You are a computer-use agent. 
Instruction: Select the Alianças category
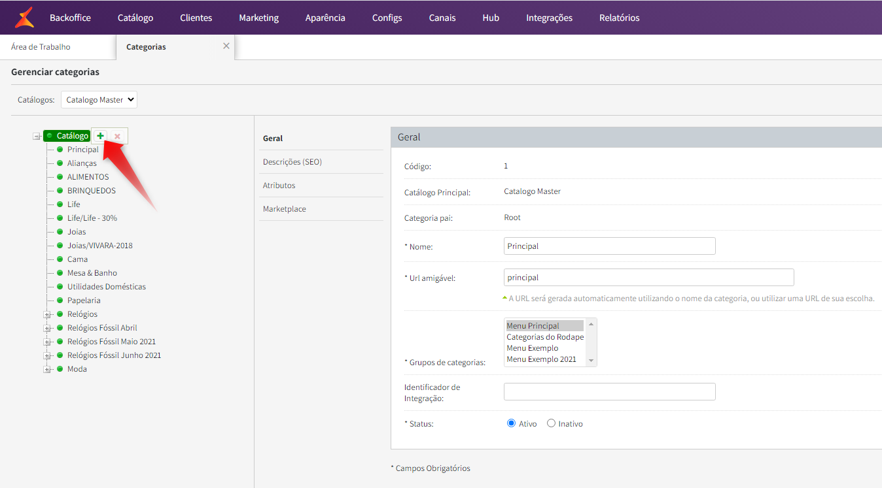(82, 163)
